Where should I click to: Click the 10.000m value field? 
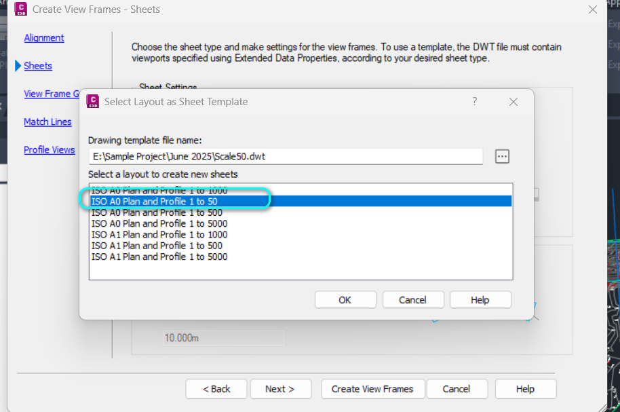click(223, 338)
